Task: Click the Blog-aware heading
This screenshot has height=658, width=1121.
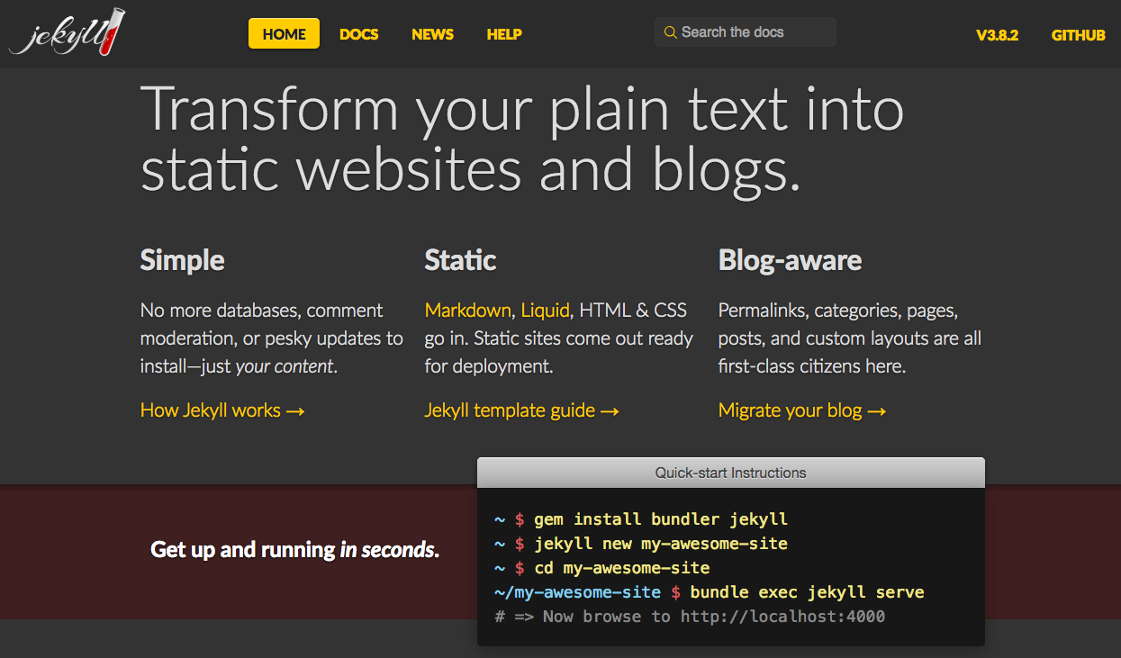Action: pyautogui.click(x=790, y=261)
